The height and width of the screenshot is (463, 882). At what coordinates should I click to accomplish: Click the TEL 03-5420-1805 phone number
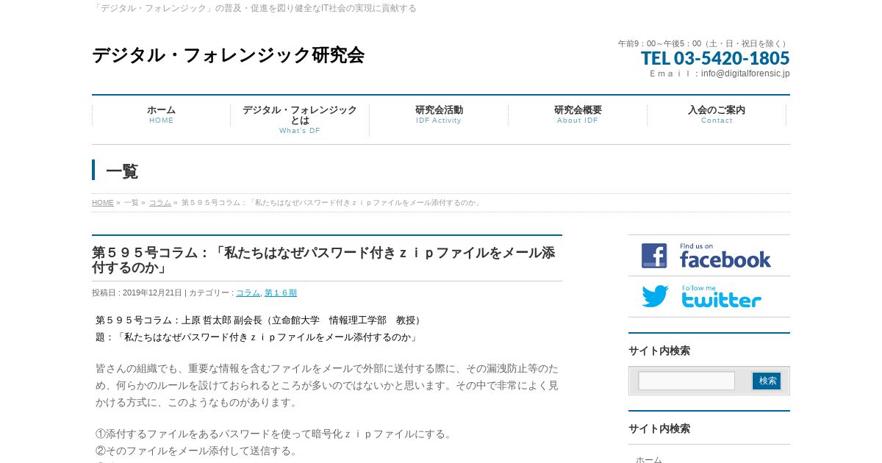coord(715,58)
